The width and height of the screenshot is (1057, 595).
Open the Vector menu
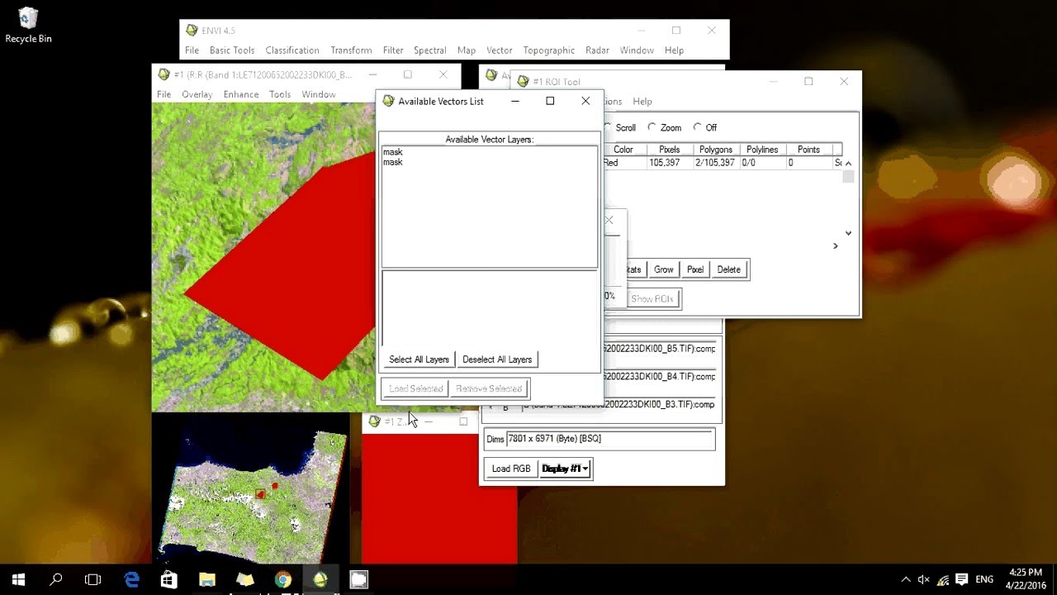(x=500, y=50)
